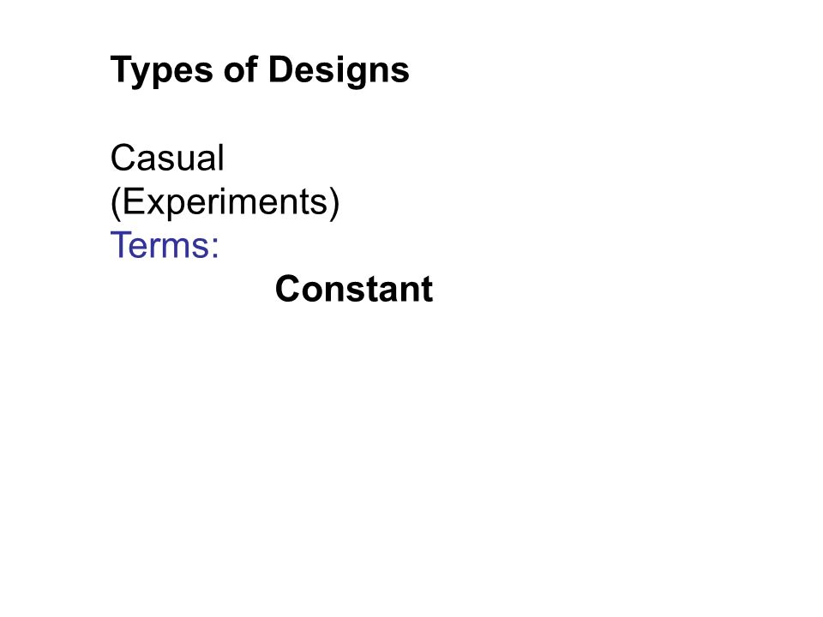Click the capital C of Constant
This screenshot has height=617, width=823.
288,289
